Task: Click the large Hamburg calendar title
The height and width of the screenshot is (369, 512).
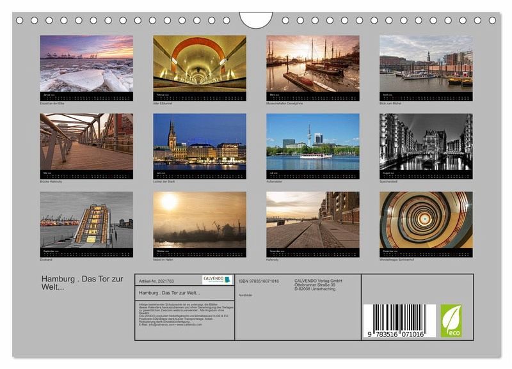Action: pos(83,282)
